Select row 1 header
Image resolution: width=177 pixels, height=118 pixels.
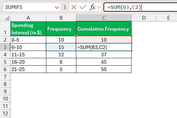tap(5, 29)
